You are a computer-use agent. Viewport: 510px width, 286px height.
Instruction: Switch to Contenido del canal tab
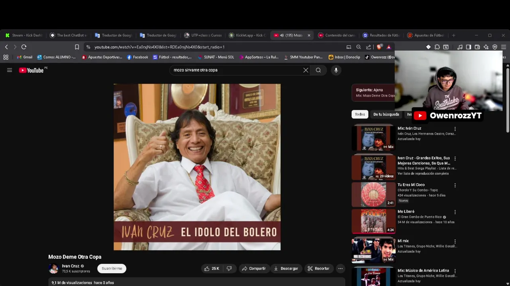[337, 35]
